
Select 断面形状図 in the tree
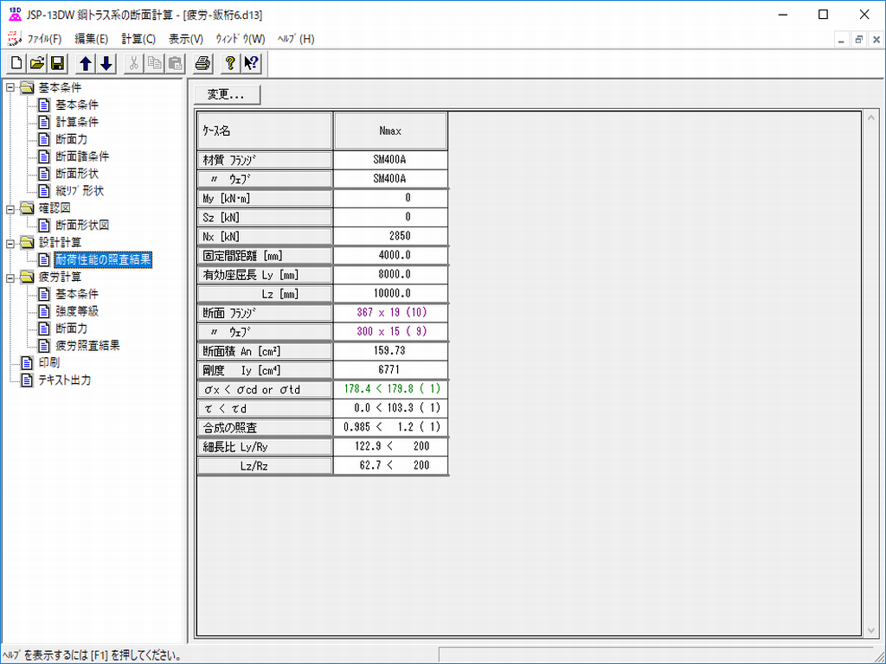(82, 225)
